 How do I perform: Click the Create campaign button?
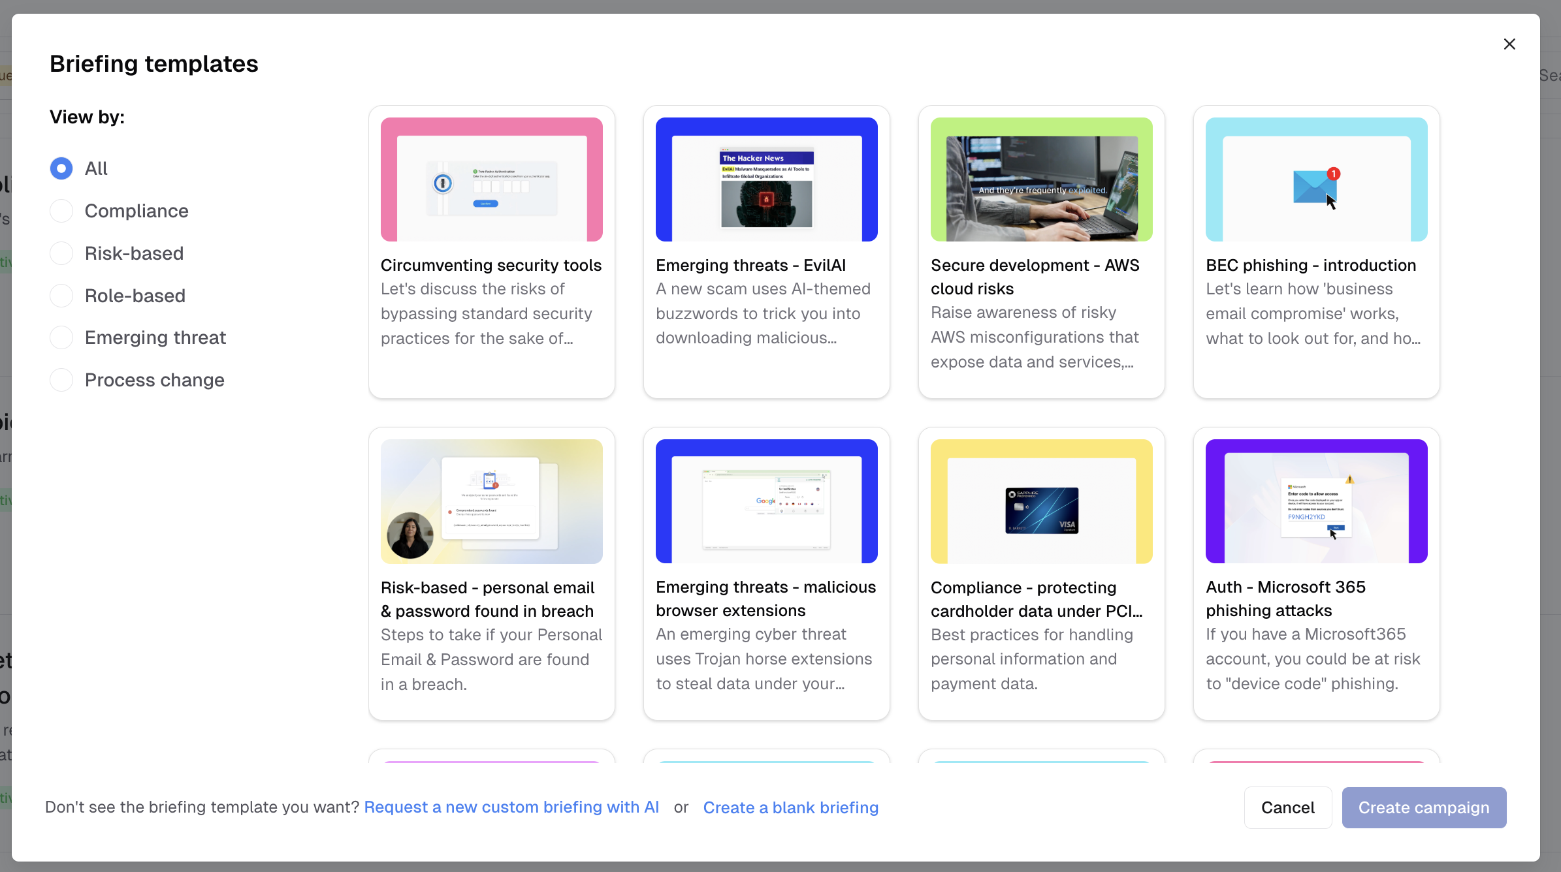pyautogui.click(x=1424, y=807)
